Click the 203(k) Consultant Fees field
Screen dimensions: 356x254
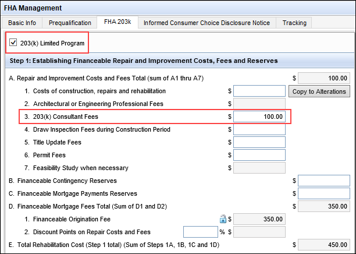tap(259, 117)
